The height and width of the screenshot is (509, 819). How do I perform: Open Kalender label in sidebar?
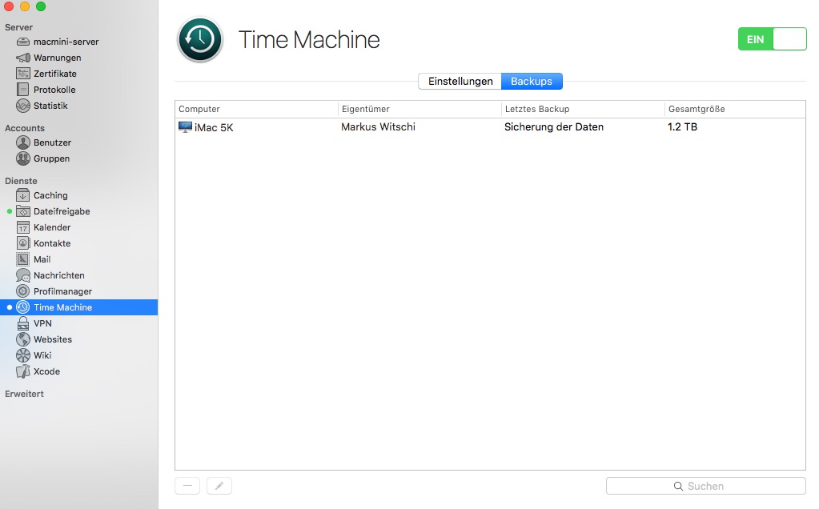click(52, 227)
